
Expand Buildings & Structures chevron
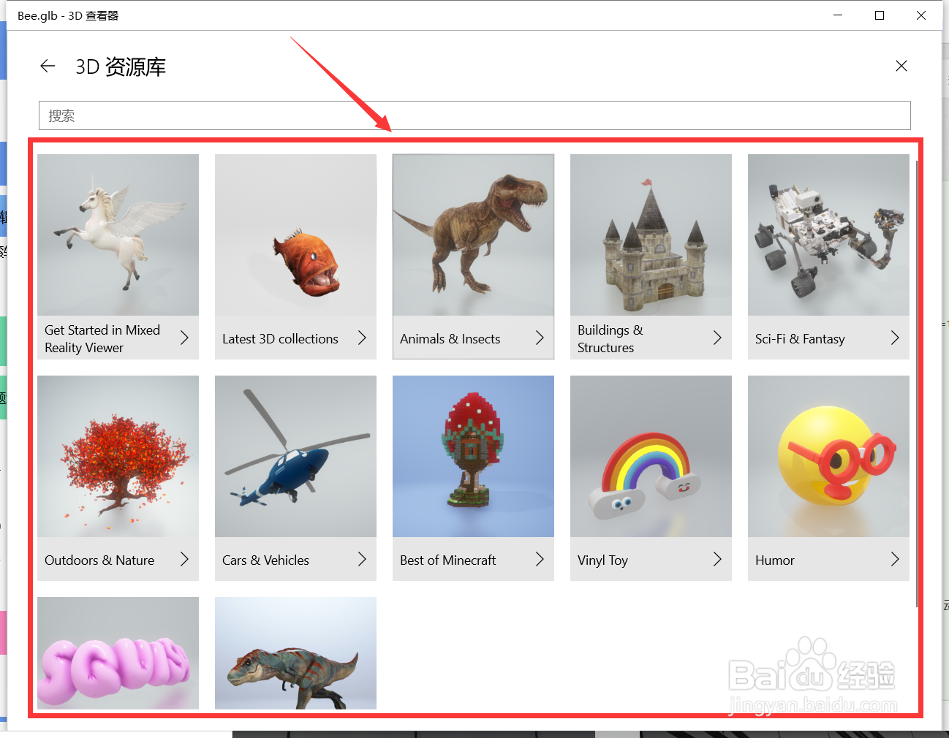tap(717, 338)
